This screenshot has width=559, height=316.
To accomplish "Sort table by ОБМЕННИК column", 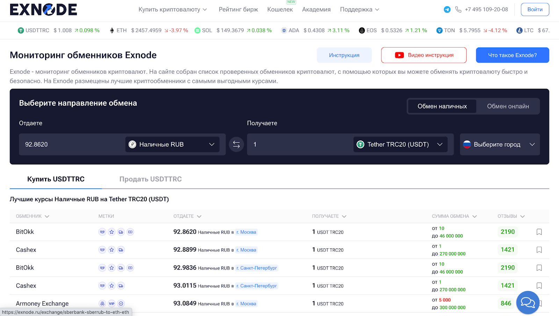I will [32, 216].
